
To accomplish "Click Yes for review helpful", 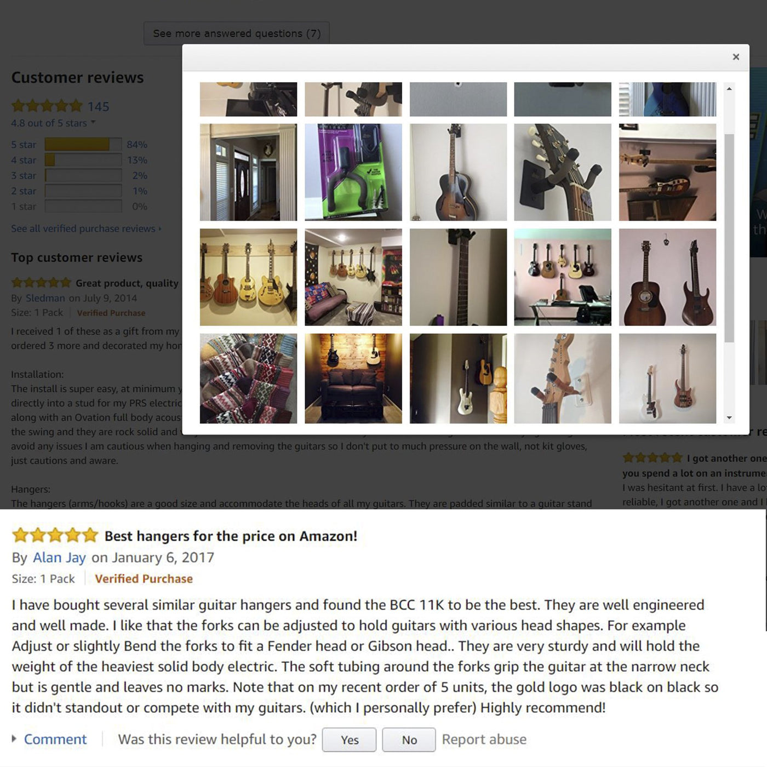I will pos(350,740).
